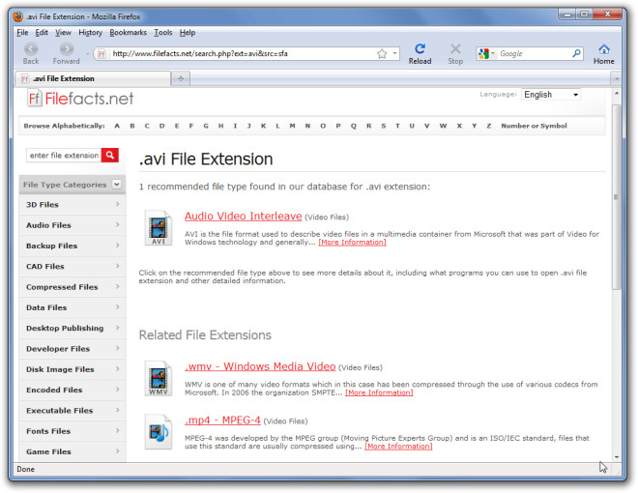638x493 pixels.
Task: Click the Stop loading icon
Action: (455, 49)
